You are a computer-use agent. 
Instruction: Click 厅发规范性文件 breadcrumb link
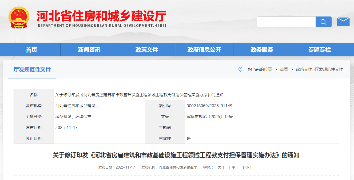point(329,69)
